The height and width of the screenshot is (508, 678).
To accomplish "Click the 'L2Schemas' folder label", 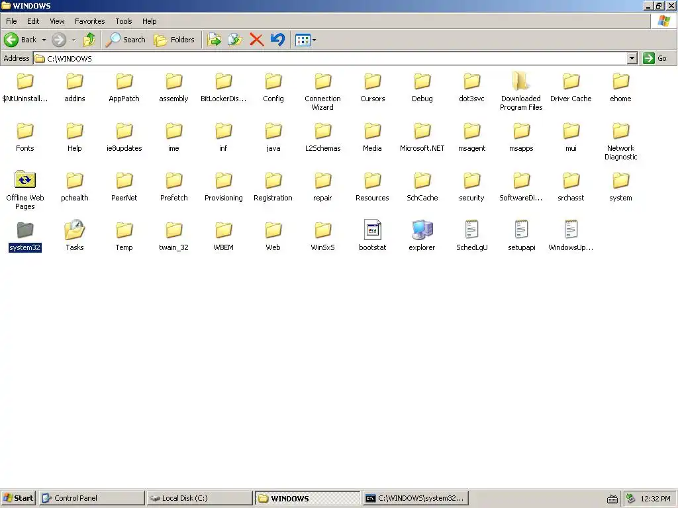I will point(322,148).
